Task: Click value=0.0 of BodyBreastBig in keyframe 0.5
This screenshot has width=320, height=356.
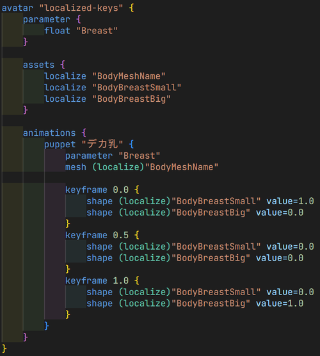Action: click(x=280, y=258)
